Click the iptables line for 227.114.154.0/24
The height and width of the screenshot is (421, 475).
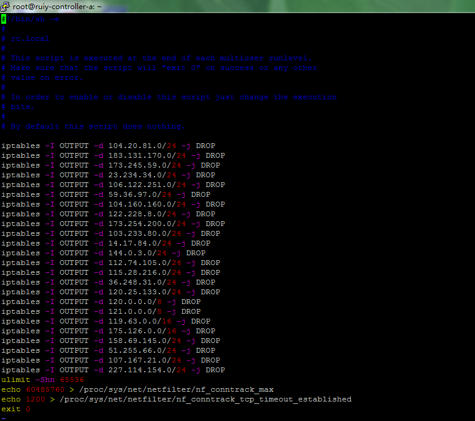coord(113,370)
